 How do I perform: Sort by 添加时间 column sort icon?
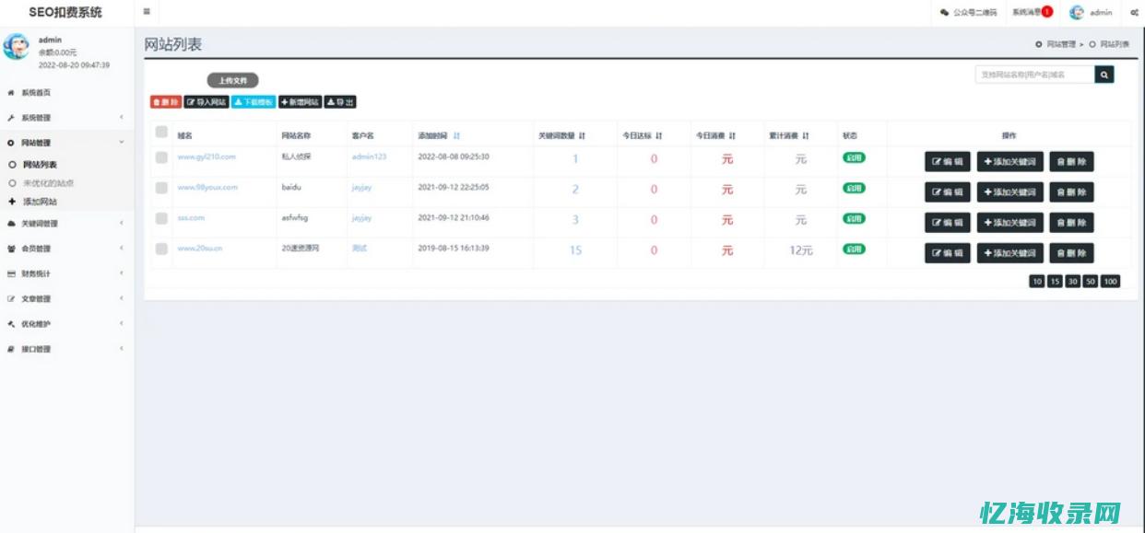[457, 135]
